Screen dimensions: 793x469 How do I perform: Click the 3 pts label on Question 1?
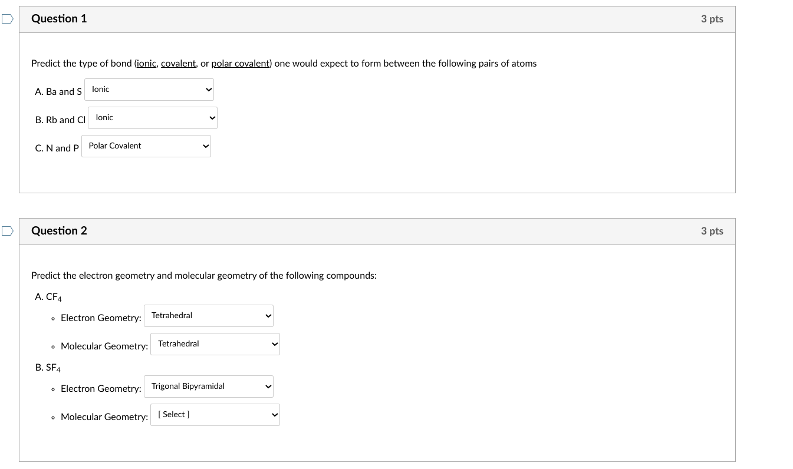pos(712,18)
